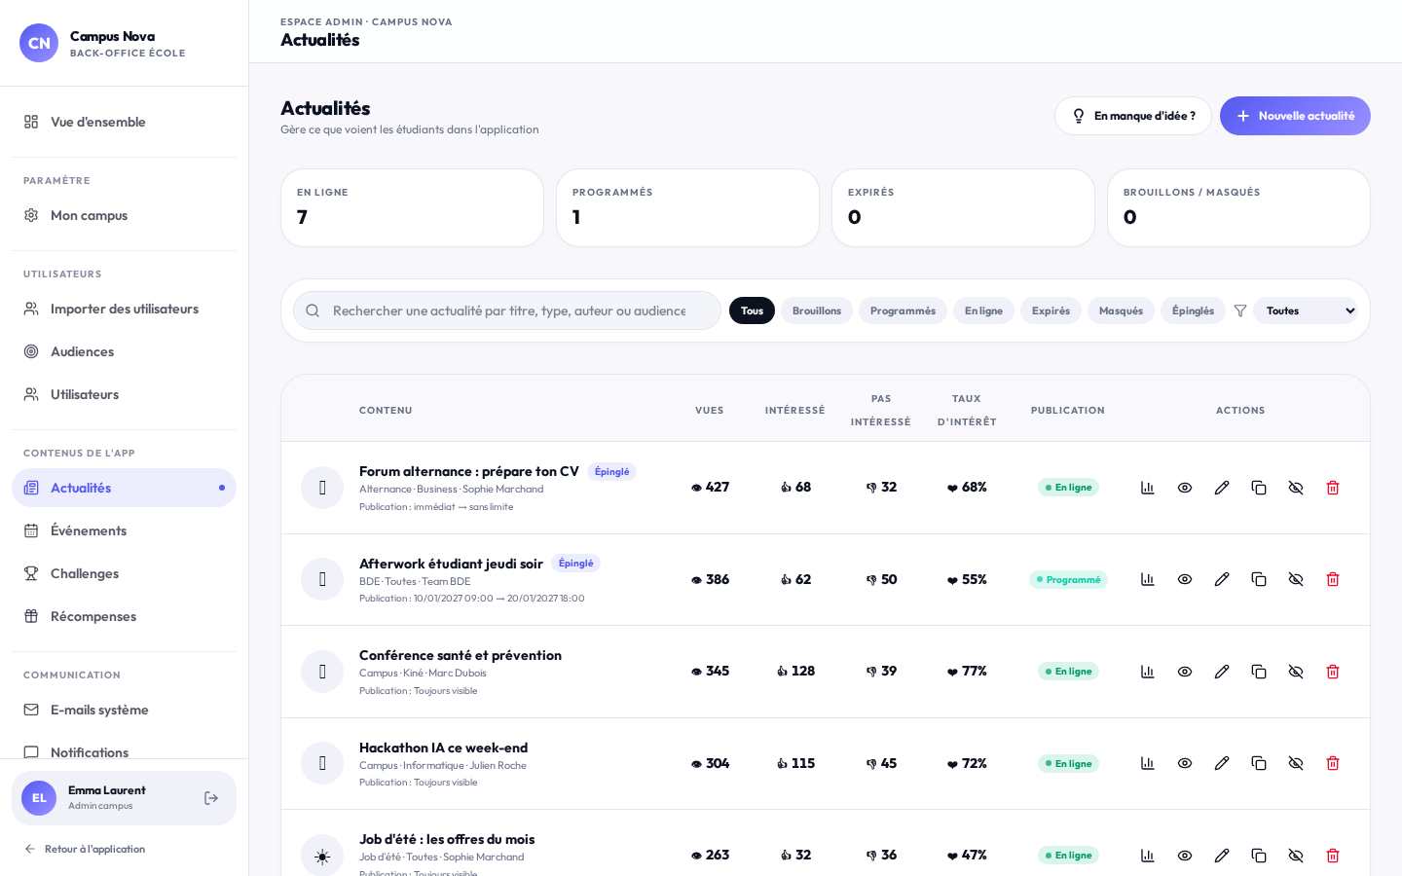Filter by Brouillons
This screenshot has width=1402, height=876.
[x=817, y=310]
